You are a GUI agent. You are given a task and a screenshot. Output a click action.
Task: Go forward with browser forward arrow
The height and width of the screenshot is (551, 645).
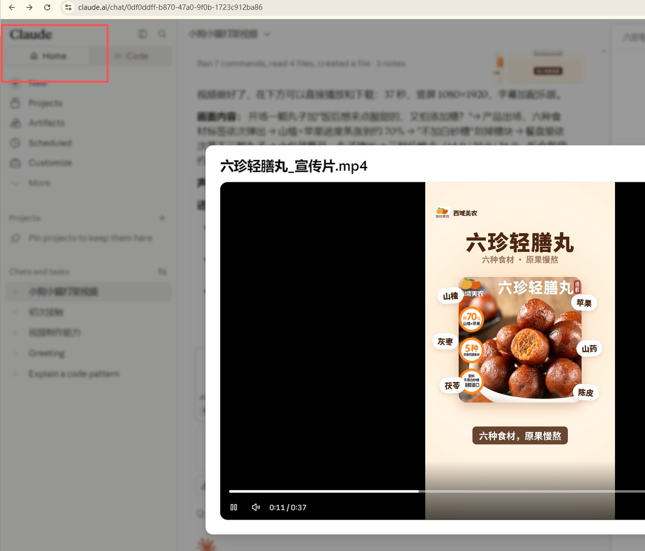(x=29, y=7)
